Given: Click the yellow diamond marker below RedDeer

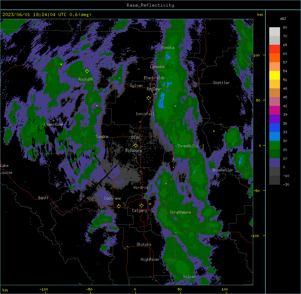Looking at the screenshot, I should click(148, 98).
